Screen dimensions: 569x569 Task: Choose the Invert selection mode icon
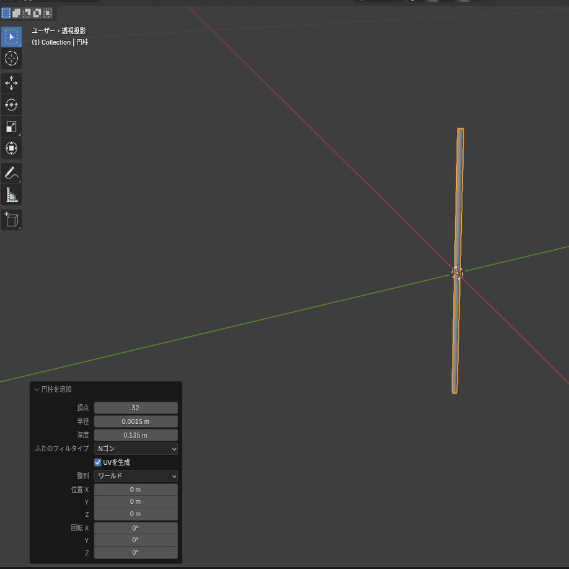pyautogui.click(x=37, y=13)
